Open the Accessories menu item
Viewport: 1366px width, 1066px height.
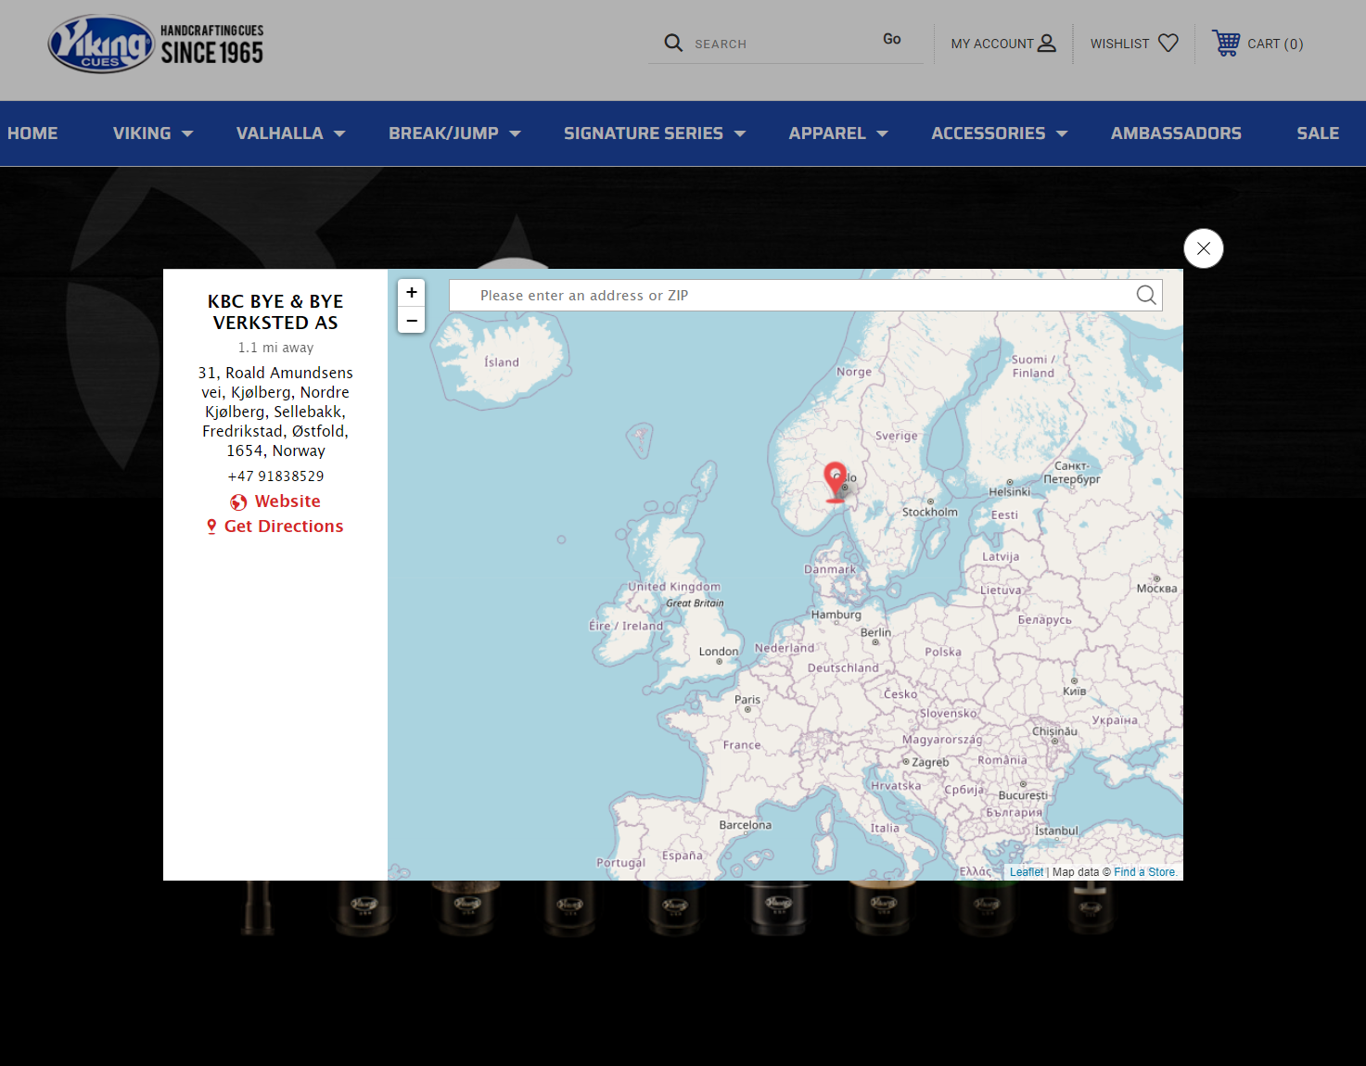(x=989, y=133)
